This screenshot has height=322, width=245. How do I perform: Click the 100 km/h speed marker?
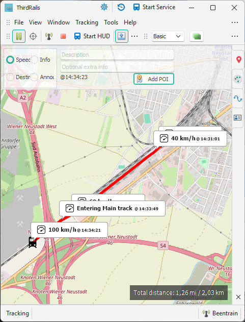click(69, 230)
